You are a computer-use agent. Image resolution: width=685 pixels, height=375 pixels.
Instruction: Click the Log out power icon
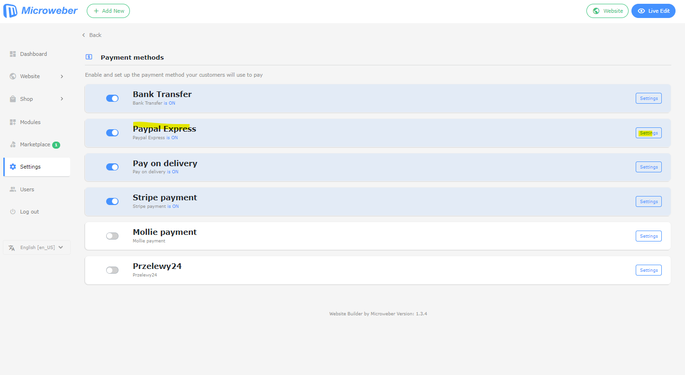13,212
